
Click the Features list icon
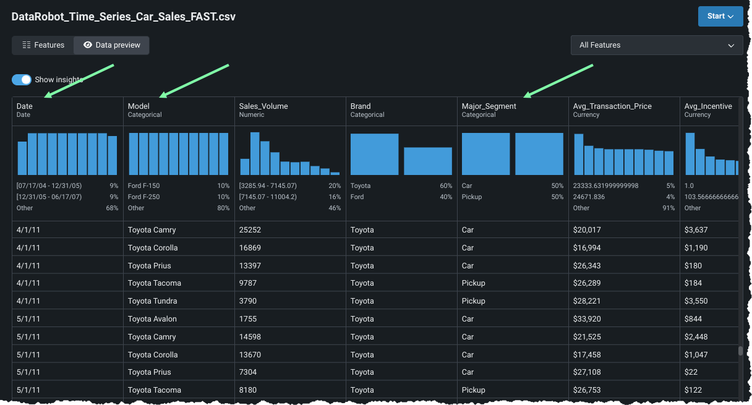27,45
